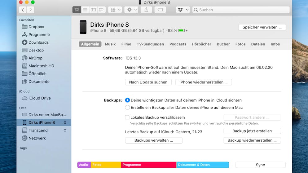
Task: Switch to the Infos tab
Action: [275, 44]
